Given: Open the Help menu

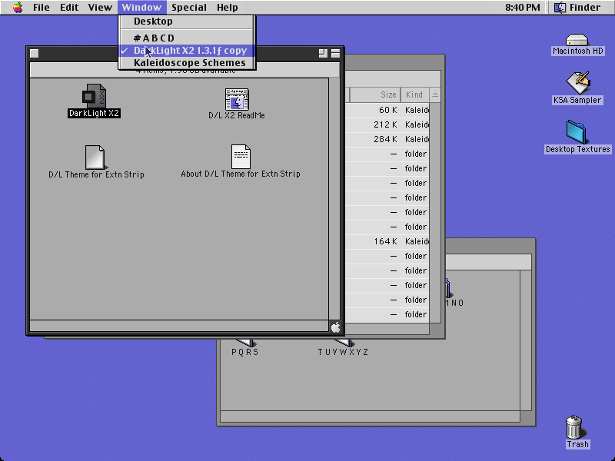Looking at the screenshot, I should coord(228,8).
